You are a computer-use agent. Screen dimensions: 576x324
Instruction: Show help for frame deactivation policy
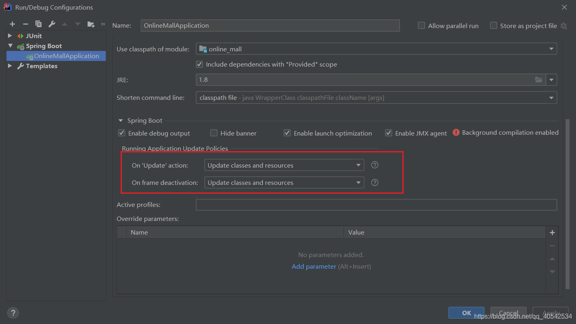tap(375, 182)
